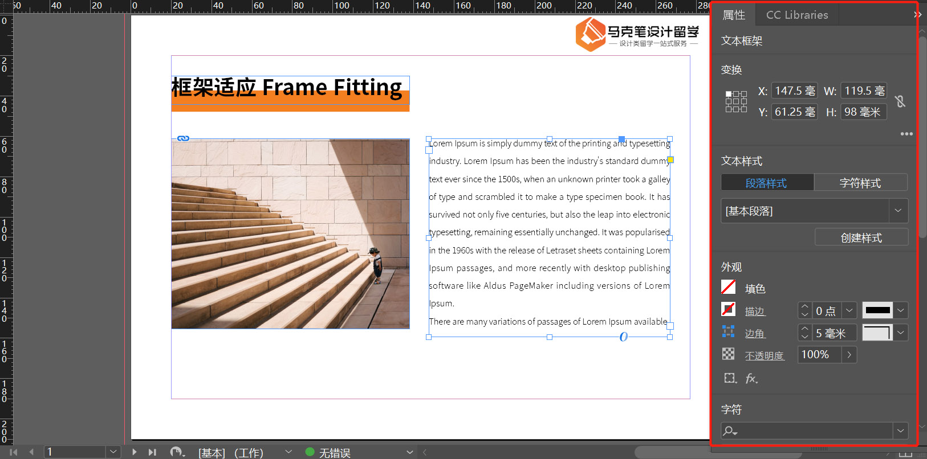
Task: Open the text wrap options icon
Action: tap(730, 378)
